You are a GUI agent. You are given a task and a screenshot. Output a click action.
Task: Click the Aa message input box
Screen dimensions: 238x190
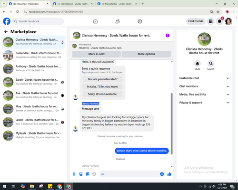132,174
